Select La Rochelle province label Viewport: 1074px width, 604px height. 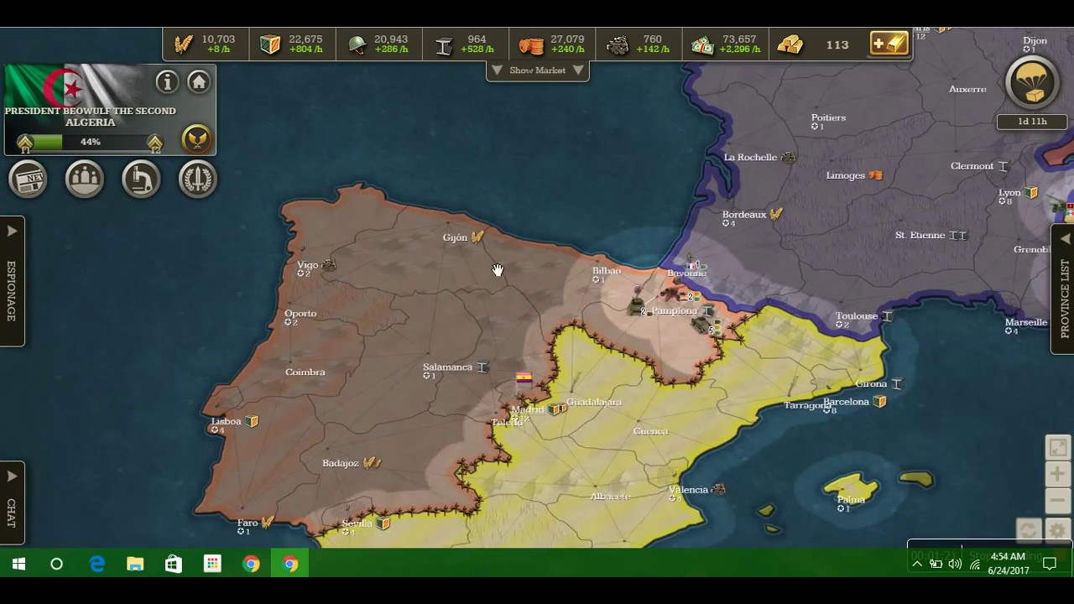click(751, 157)
